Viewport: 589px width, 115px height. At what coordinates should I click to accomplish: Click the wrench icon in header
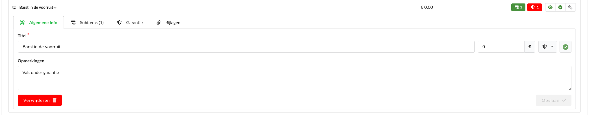(x=570, y=7)
